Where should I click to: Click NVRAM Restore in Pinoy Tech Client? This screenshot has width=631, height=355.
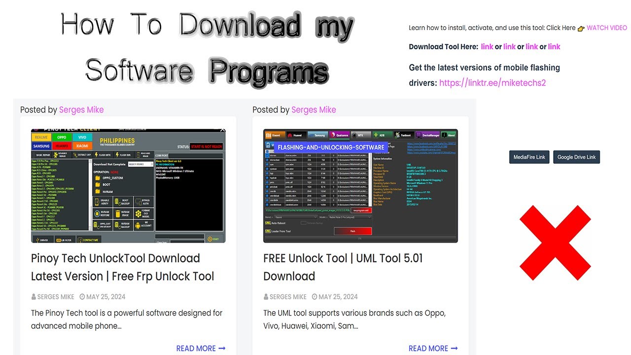(x=103, y=213)
